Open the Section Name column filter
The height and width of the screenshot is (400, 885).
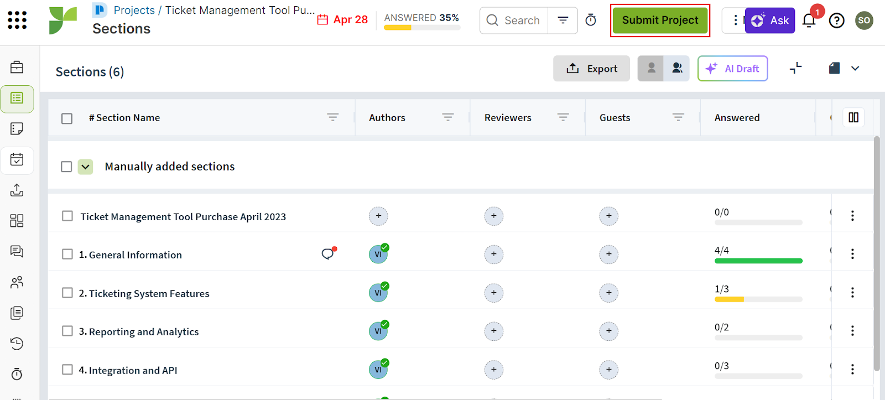(332, 117)
